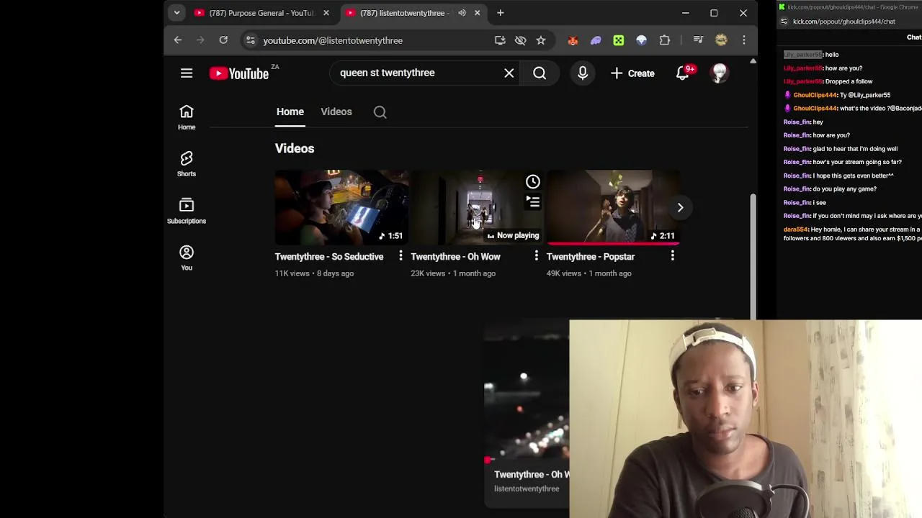The image size is (922, 518).
Task: Add Oh Wow to Watch Later clock
Action: pos(533,181)
